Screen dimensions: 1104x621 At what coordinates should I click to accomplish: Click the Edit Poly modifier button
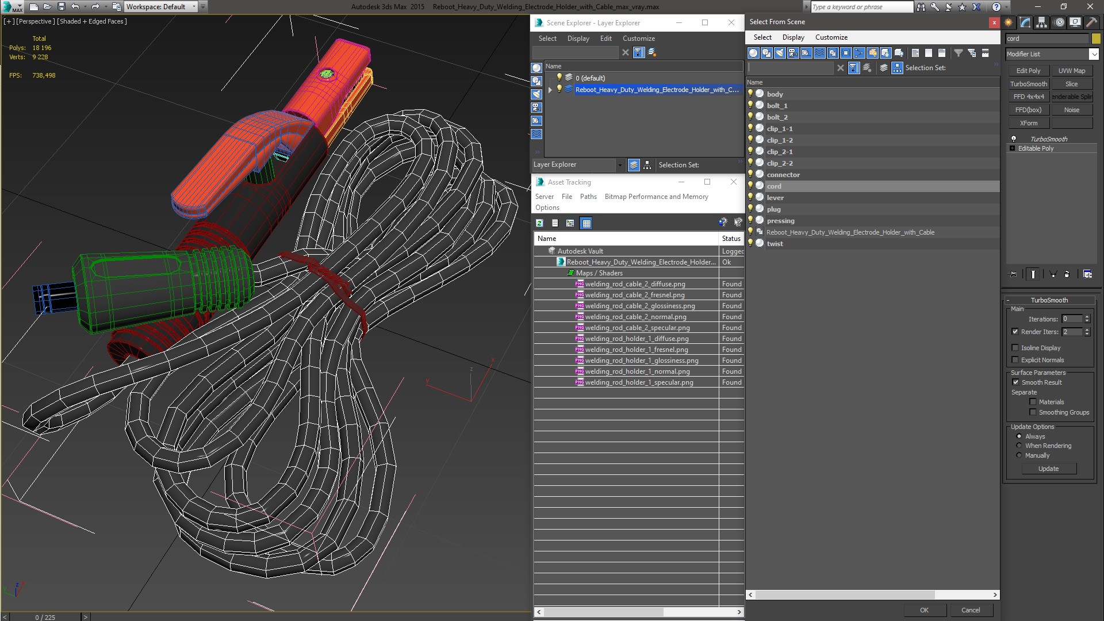(x=1028, y=71)
